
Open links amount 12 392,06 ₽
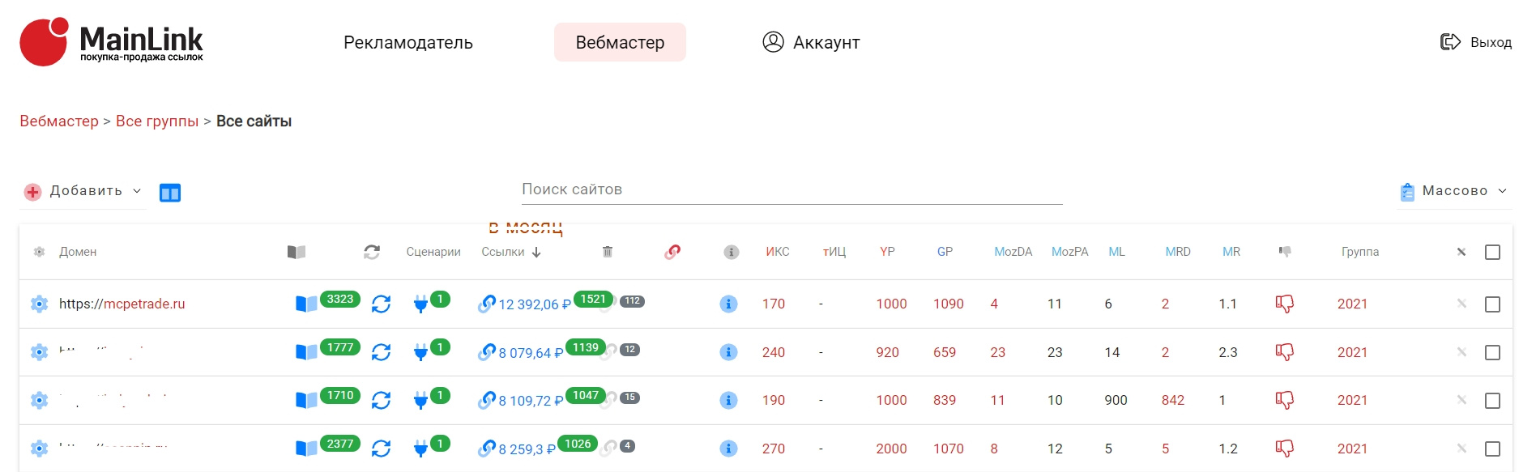(x=535, y=304)
